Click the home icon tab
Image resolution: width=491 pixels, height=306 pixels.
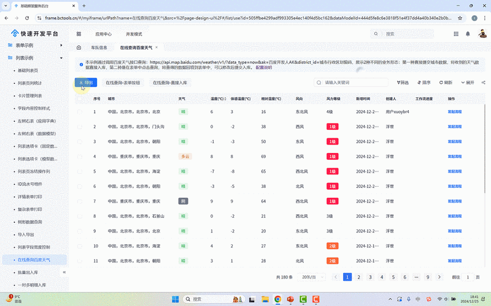pos(79,47)
